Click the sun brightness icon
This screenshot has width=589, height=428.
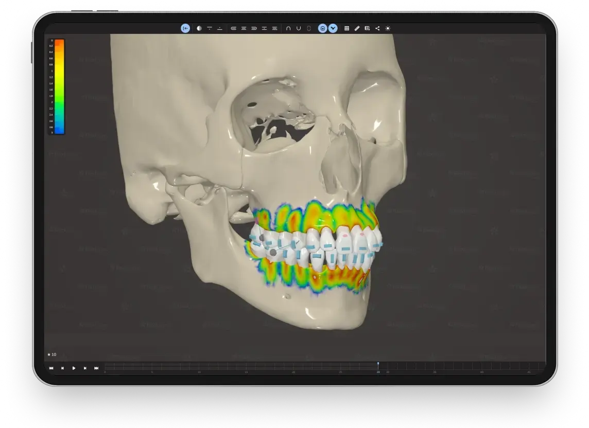[x=388, y=28]
